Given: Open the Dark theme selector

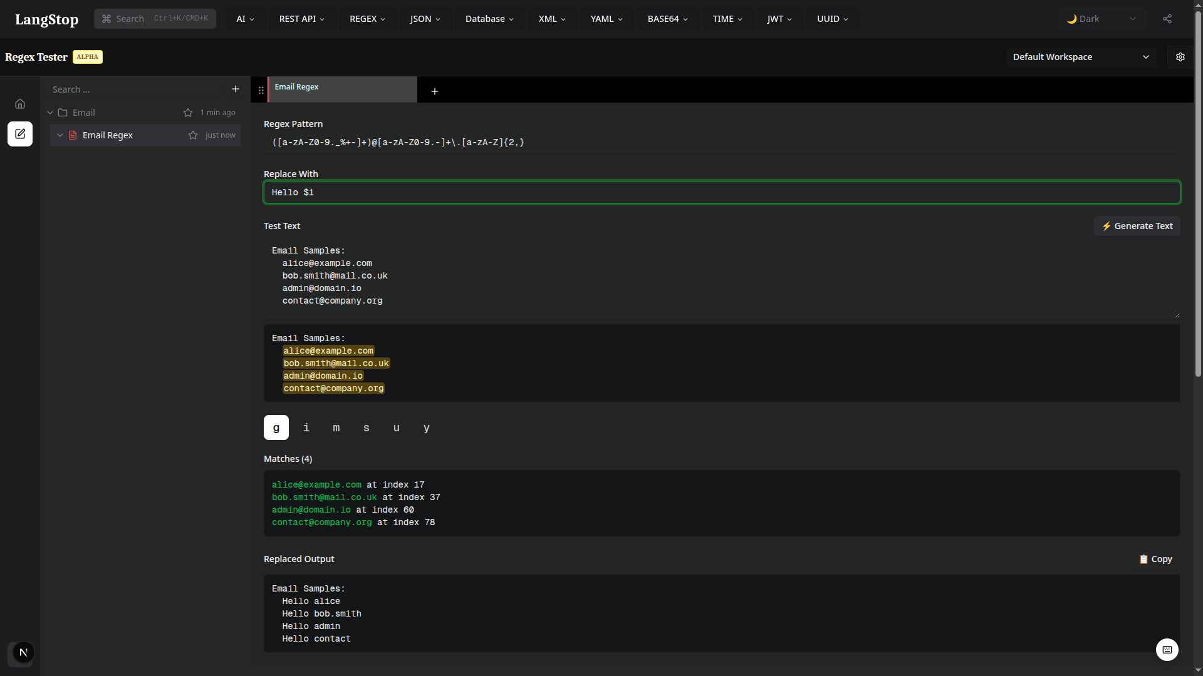Looking at the screenshot, I should [1101, 19].
